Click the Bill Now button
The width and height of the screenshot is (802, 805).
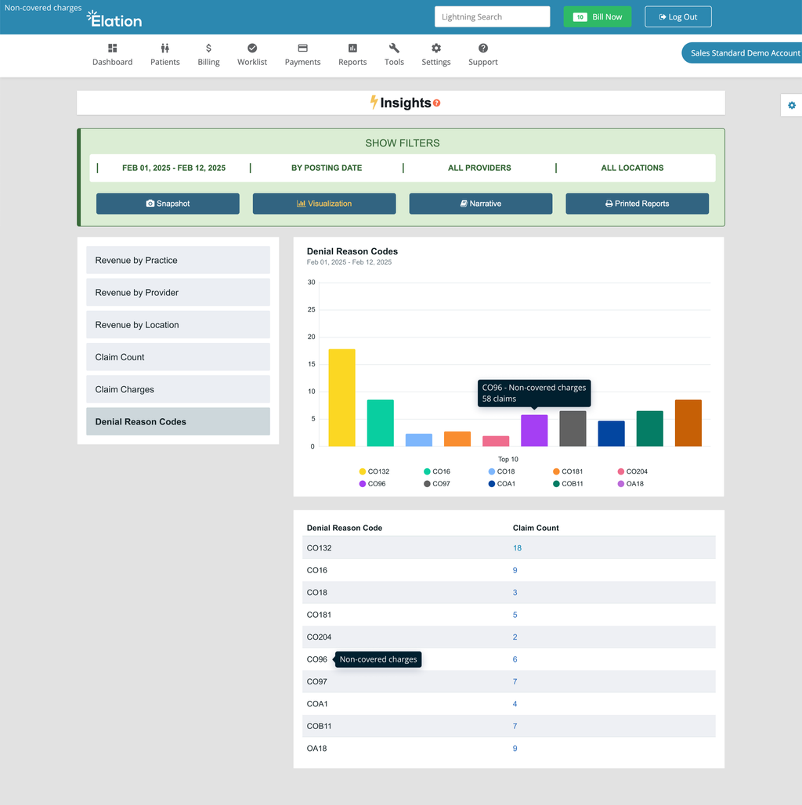(598, 17)
